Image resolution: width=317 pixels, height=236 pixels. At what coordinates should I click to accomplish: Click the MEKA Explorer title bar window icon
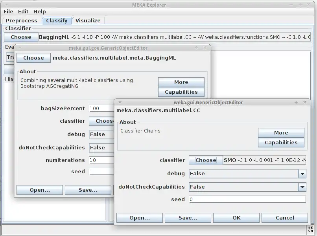point(6,5)
